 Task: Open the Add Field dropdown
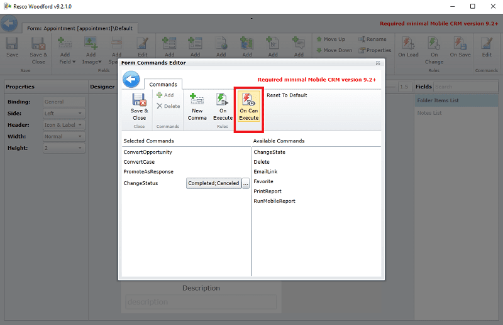pos(67,51)
